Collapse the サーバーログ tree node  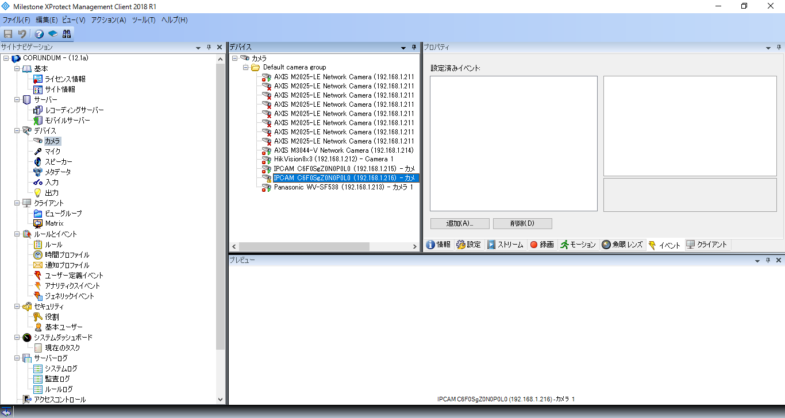coord(17,358)
